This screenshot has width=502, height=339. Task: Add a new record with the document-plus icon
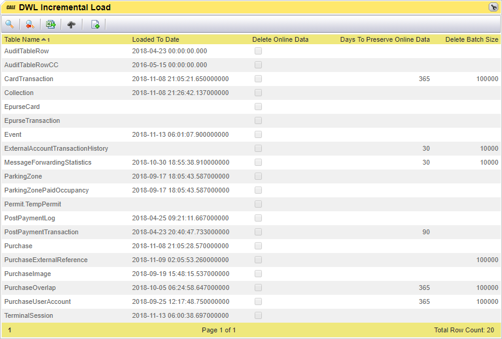click(x=95, y=24)
